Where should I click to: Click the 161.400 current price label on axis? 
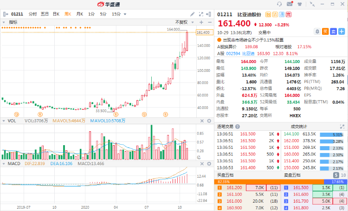(205, 32)
